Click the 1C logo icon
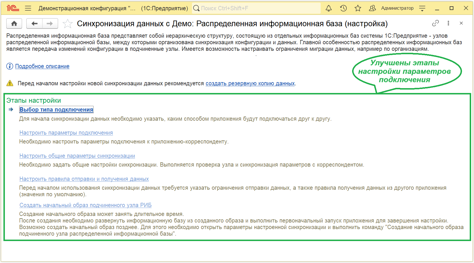This screenshot has height=263, width=474. point(13,8)
